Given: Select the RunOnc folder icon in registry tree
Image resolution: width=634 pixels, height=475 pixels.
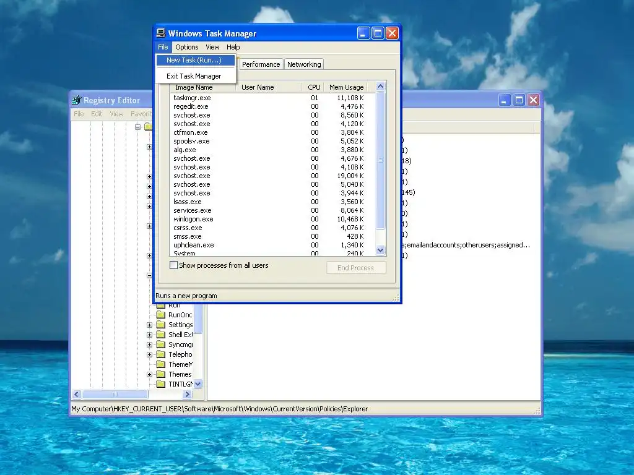Looking at the screenshot, I should [x=161, y=315].
